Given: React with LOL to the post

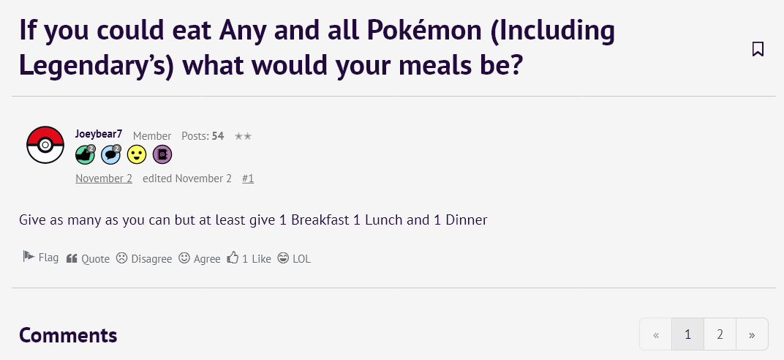Looking at the screenshot, I should pos(294,258).
